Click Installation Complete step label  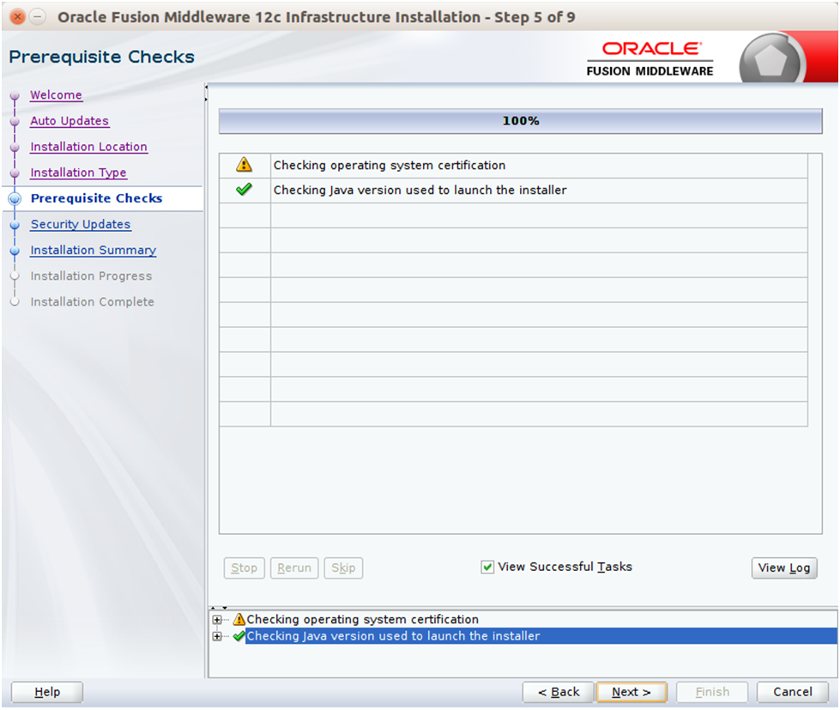(x=92, y=301)
